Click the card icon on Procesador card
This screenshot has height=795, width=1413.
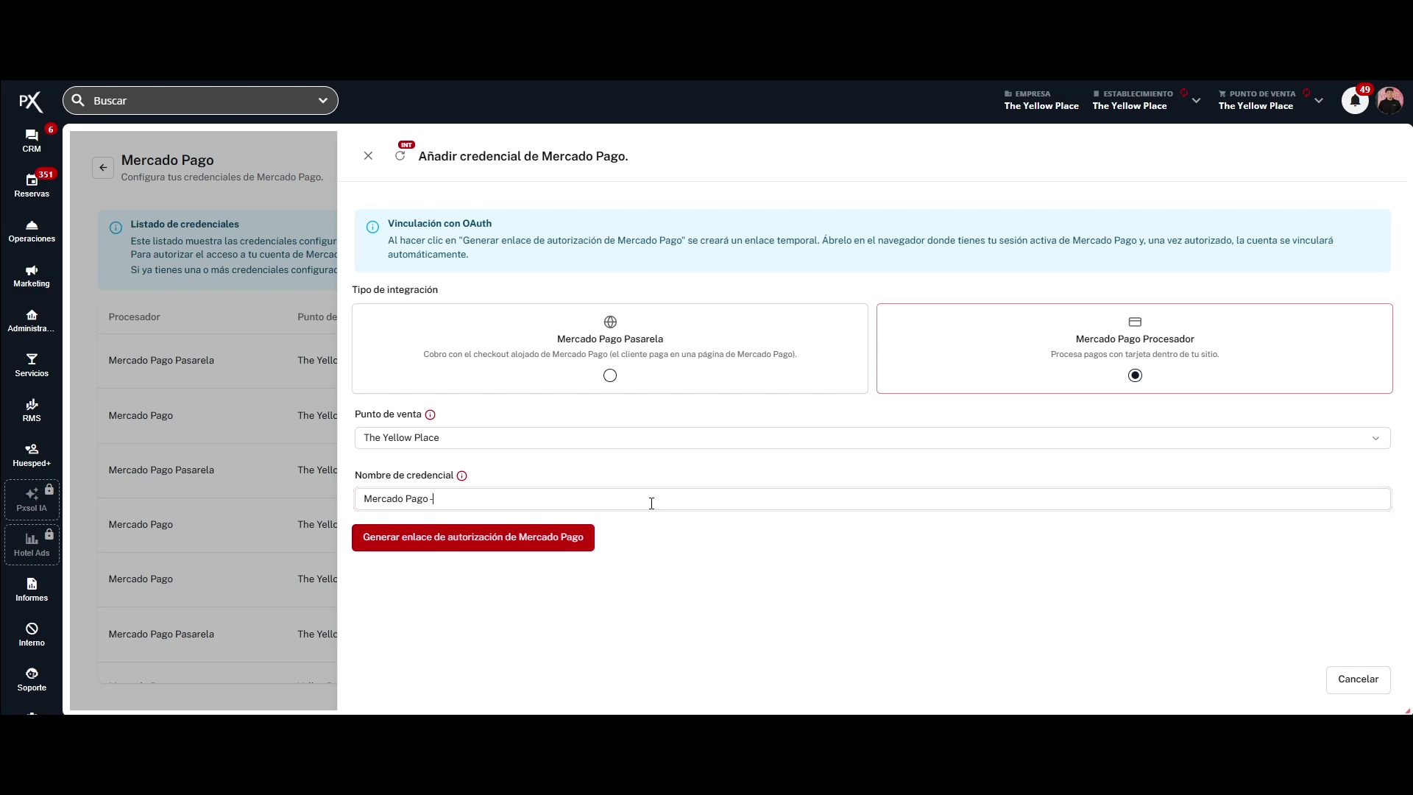1135,322
